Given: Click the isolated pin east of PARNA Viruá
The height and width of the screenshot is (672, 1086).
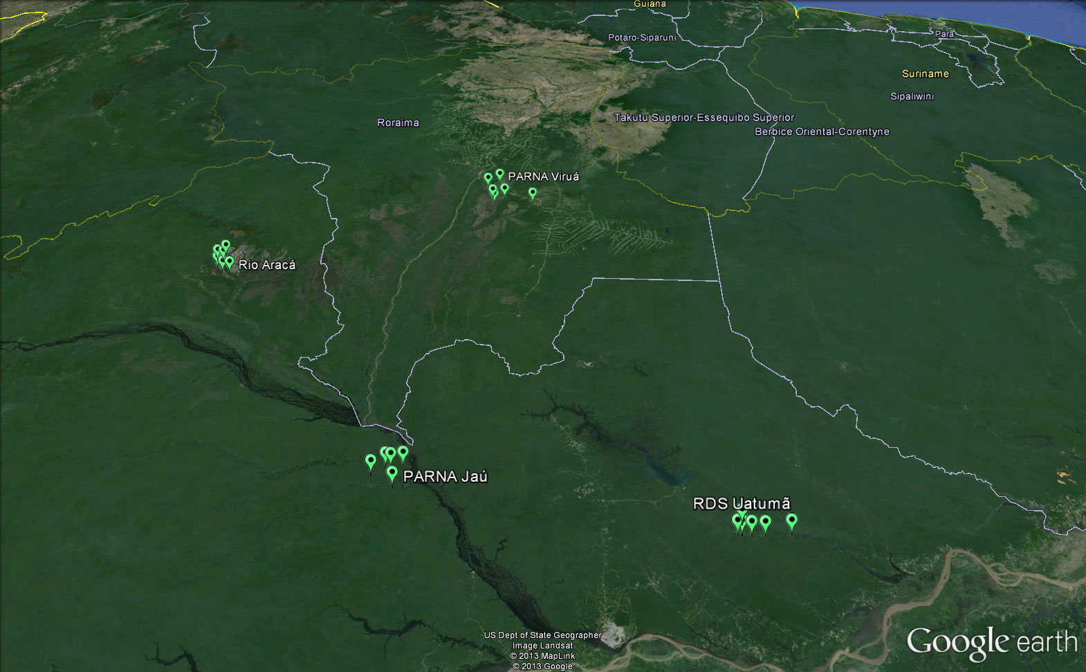Looking at the screenshot, I should pyautogui.click(x=533, y=193).
